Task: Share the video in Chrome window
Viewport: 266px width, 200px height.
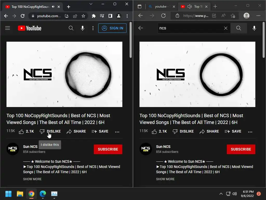Action: point(76,131)
